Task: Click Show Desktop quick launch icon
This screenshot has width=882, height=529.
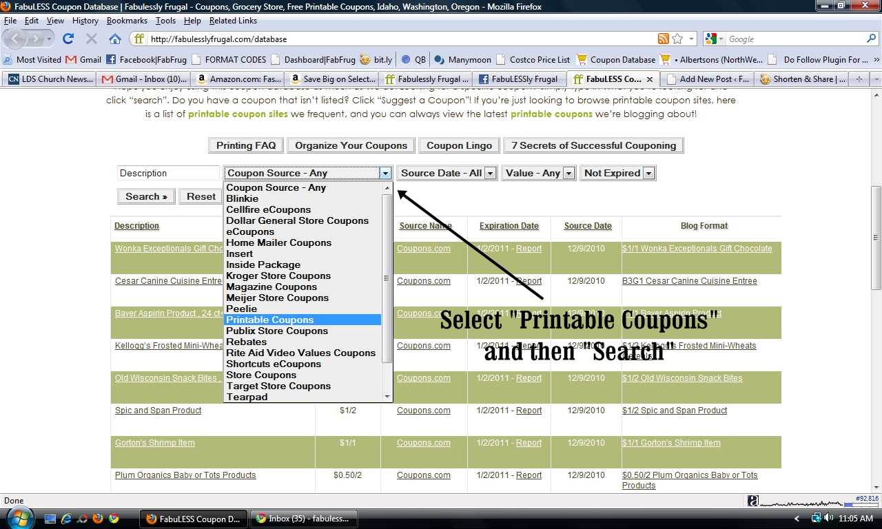Action: click(50, 519)
